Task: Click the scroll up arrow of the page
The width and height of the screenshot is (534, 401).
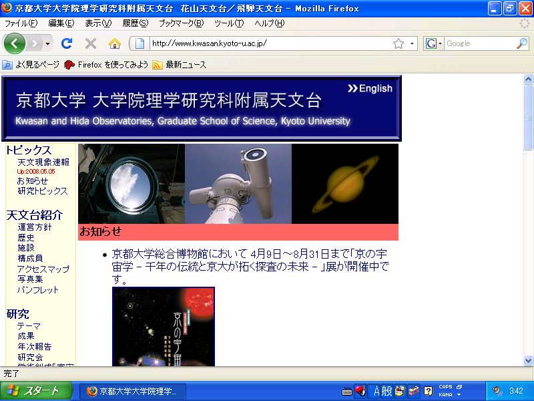Action: click(x=528, y=80)
